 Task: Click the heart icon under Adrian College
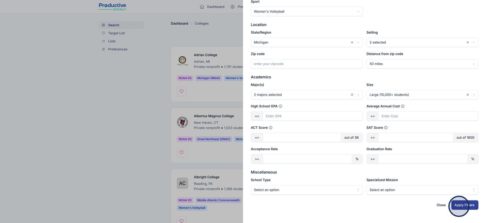[181, 91]
